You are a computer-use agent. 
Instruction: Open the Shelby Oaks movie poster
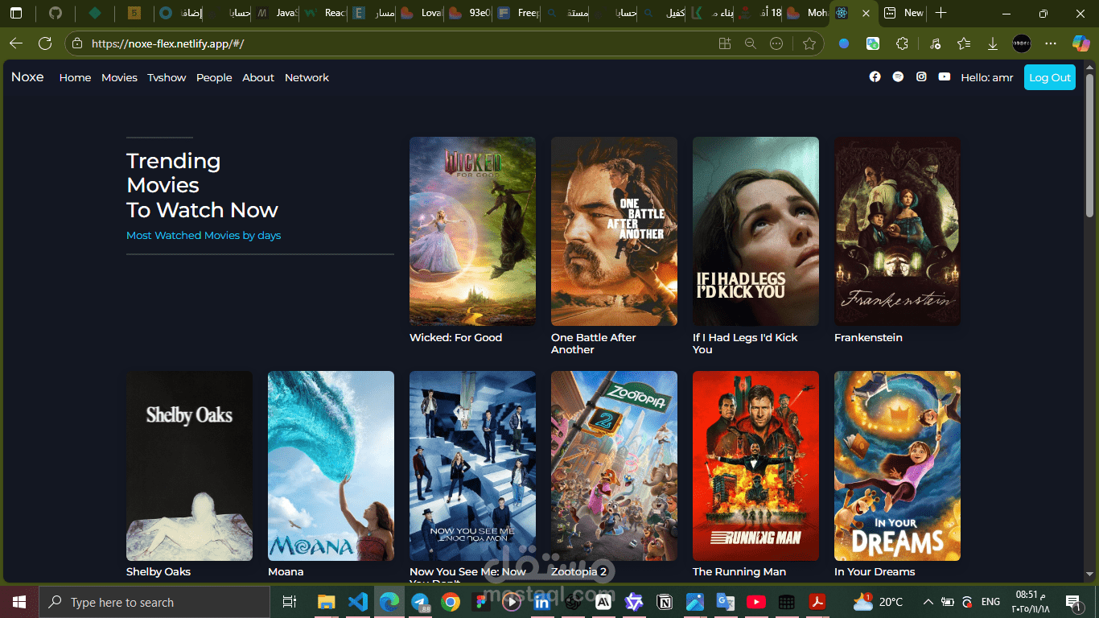click(189, 466)
